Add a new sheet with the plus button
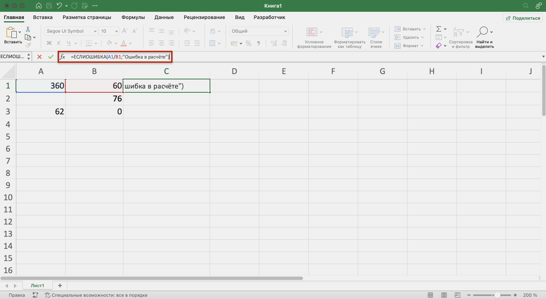This screenshot has width=546, height=299. pos(60,285)
